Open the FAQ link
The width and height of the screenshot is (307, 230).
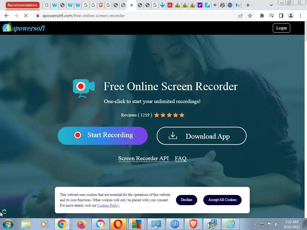click(x=180, y=158)
